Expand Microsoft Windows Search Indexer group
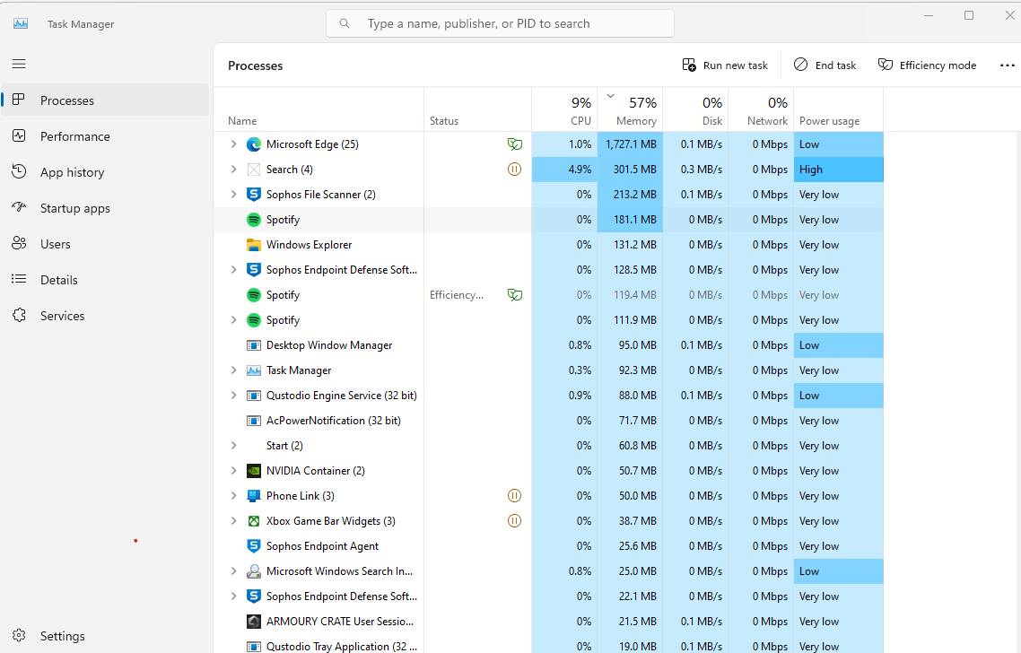Image resolution: width=1021 pixels, height=653 pixels. click(x=234, y=571)
